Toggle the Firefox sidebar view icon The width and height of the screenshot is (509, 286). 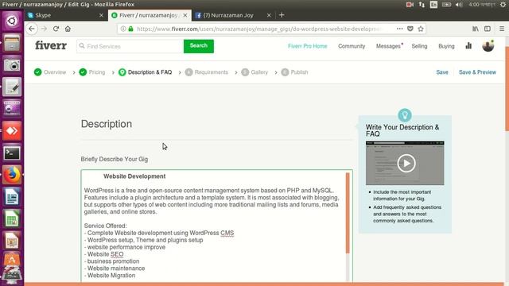click(488, 29)
